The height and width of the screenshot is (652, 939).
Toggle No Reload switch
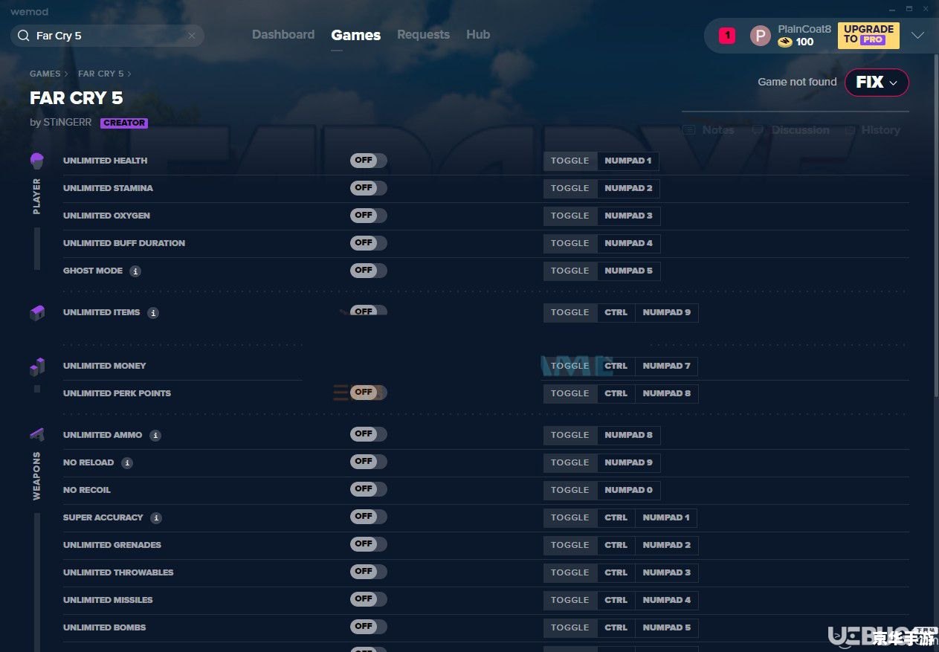[x=369, y=462]
